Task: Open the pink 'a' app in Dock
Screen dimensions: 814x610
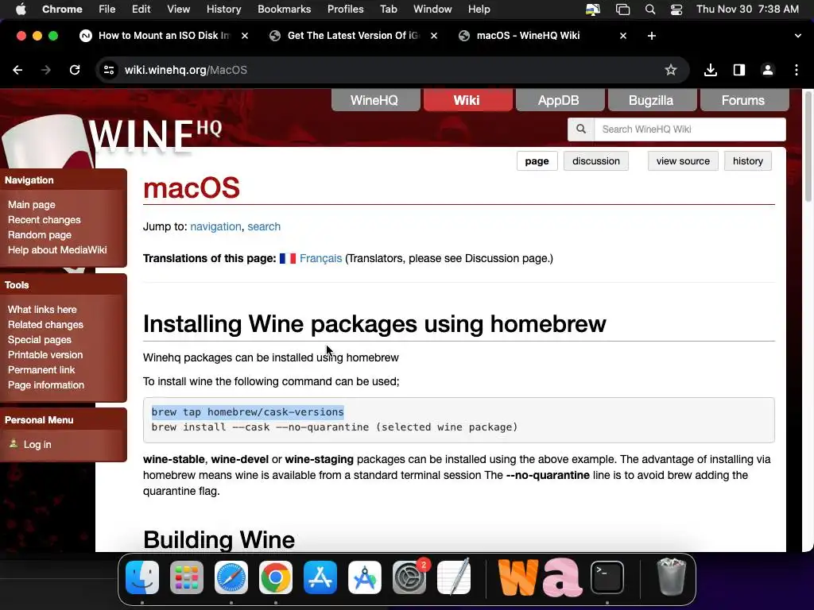Action: pyautogui.click(x=562, y=577)
